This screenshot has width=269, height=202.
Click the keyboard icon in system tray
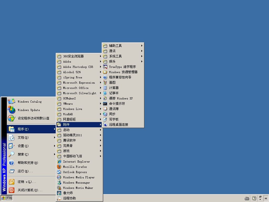click(247, 198)
